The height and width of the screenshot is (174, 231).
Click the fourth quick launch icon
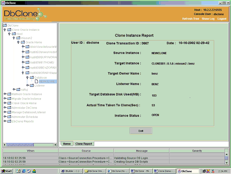tap(34, 171)
